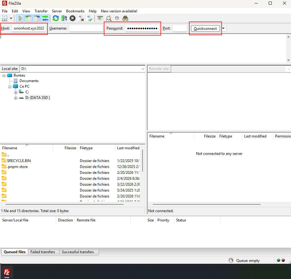The width and height of the screenshot is (291, 279).
Task: Collapse the Ce PC tree node
Action: (10, 87)
